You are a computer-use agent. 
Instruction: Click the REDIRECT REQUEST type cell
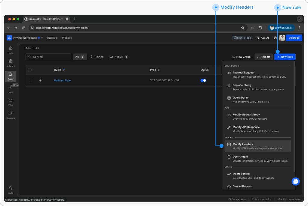point(165,80)
